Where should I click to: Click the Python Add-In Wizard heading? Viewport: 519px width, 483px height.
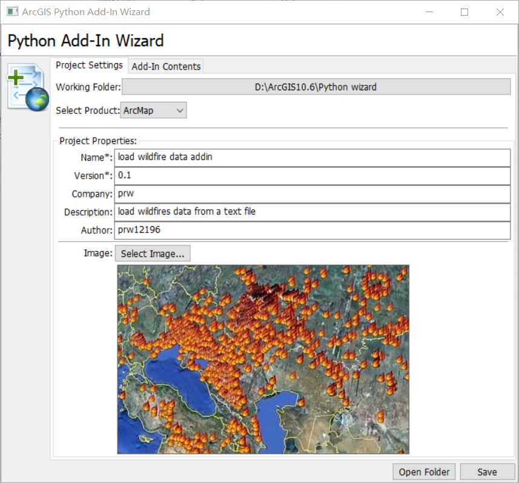[x=85, y=41]
